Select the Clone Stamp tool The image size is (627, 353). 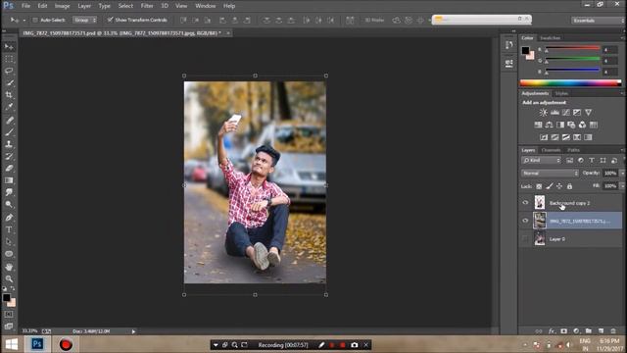point(9,144)
